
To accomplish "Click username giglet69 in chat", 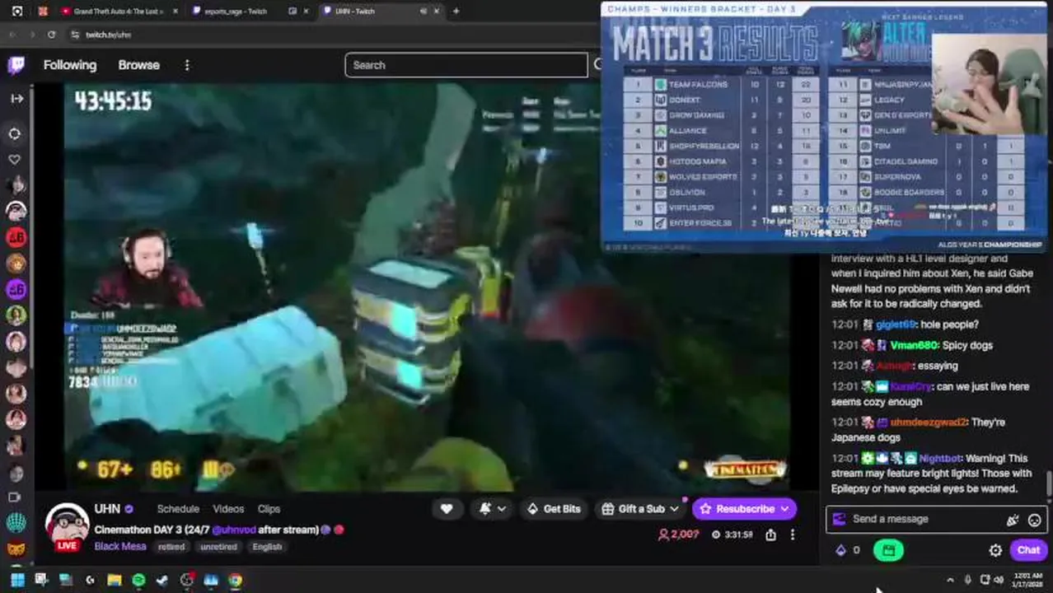I will (x=896, y=325).
